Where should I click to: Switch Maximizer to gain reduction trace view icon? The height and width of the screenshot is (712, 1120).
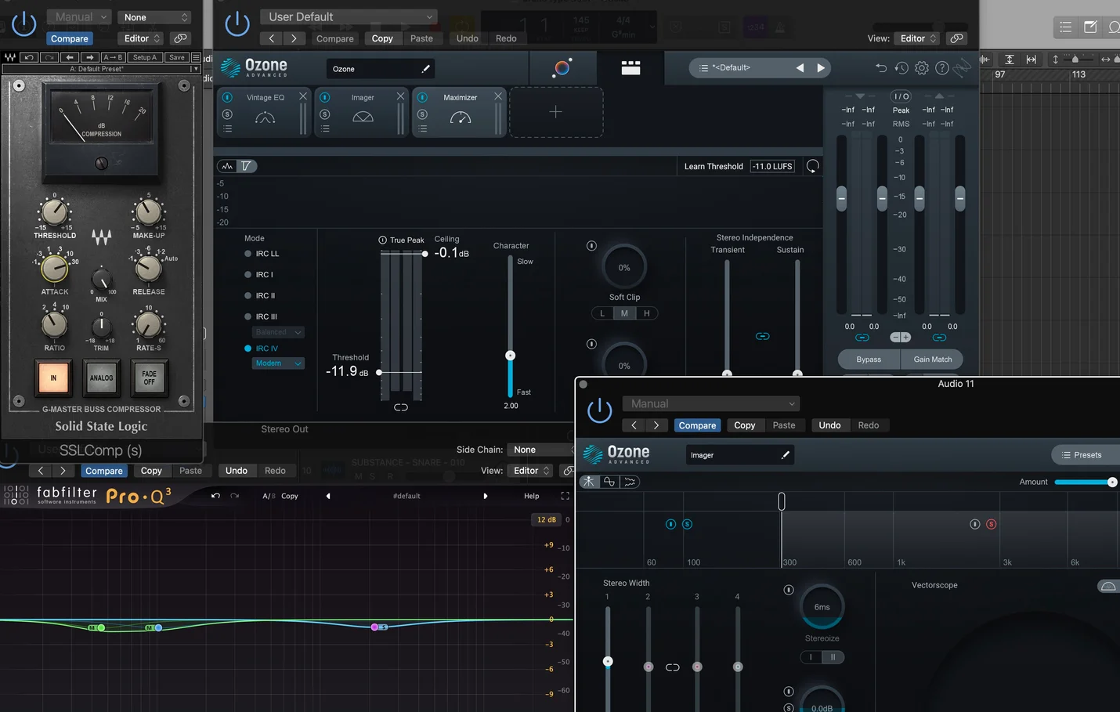pos(246,166)
